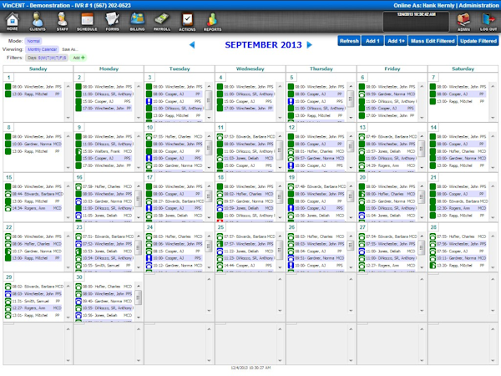Open 07:53 Edwards, Barbara visit on September 11

click(x=249, y=136)
